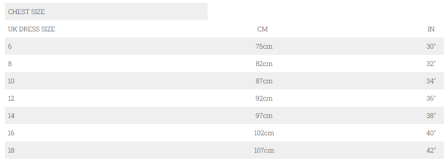
Task: Click the 102cm measurement
Action: pos(264,133)
